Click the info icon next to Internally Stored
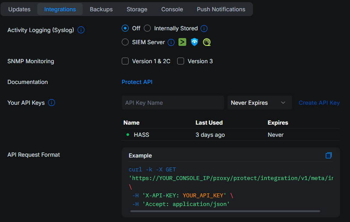 (x=204, y=29)
